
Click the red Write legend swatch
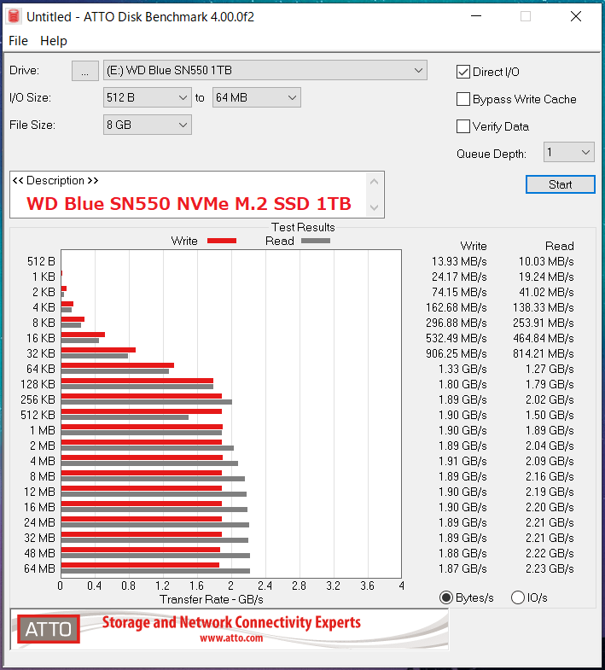(222, 241)
